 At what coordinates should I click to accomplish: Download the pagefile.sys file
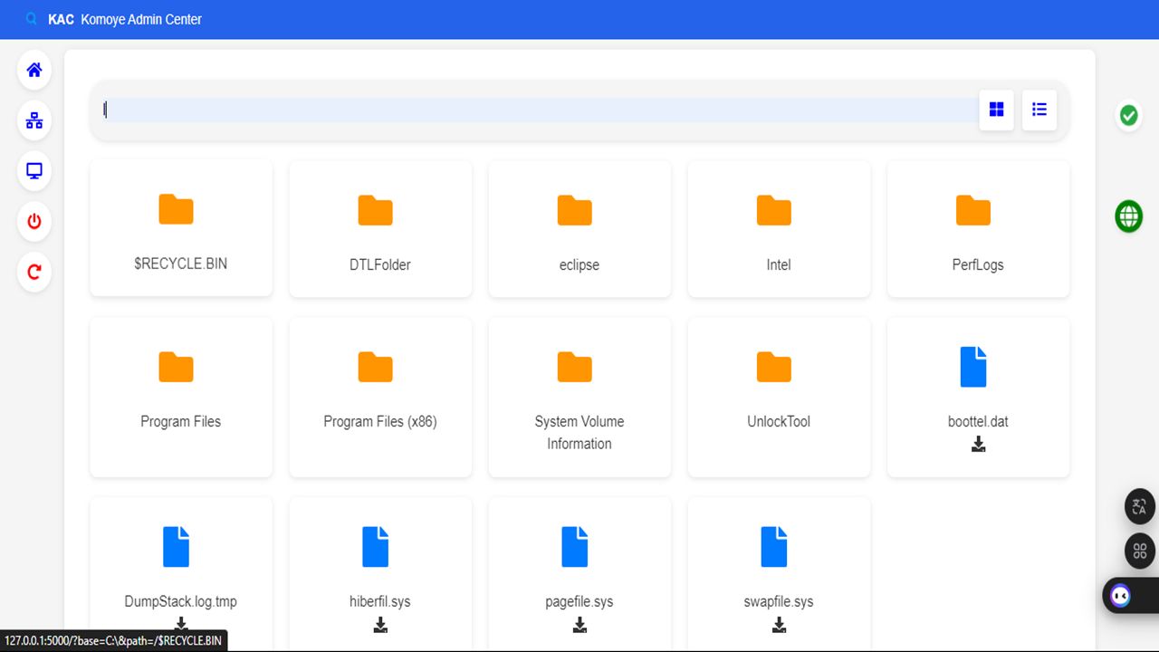[579, 625]
